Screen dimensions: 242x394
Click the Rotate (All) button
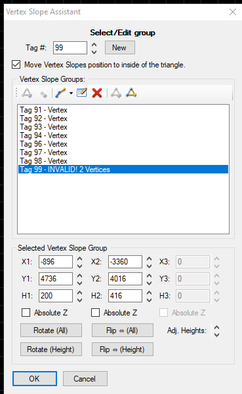pyautogui.click(x=51, y=330)
